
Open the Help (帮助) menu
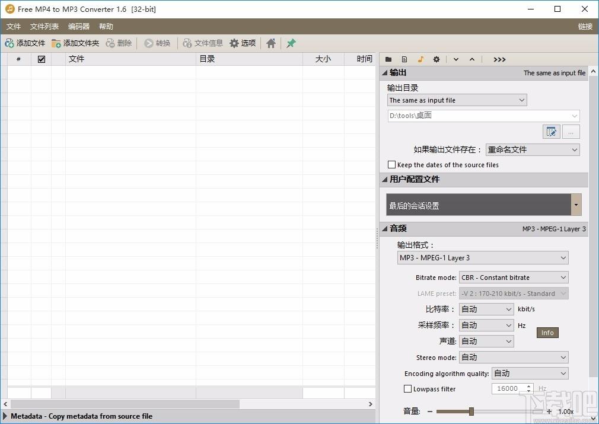(x=106, y=26)
